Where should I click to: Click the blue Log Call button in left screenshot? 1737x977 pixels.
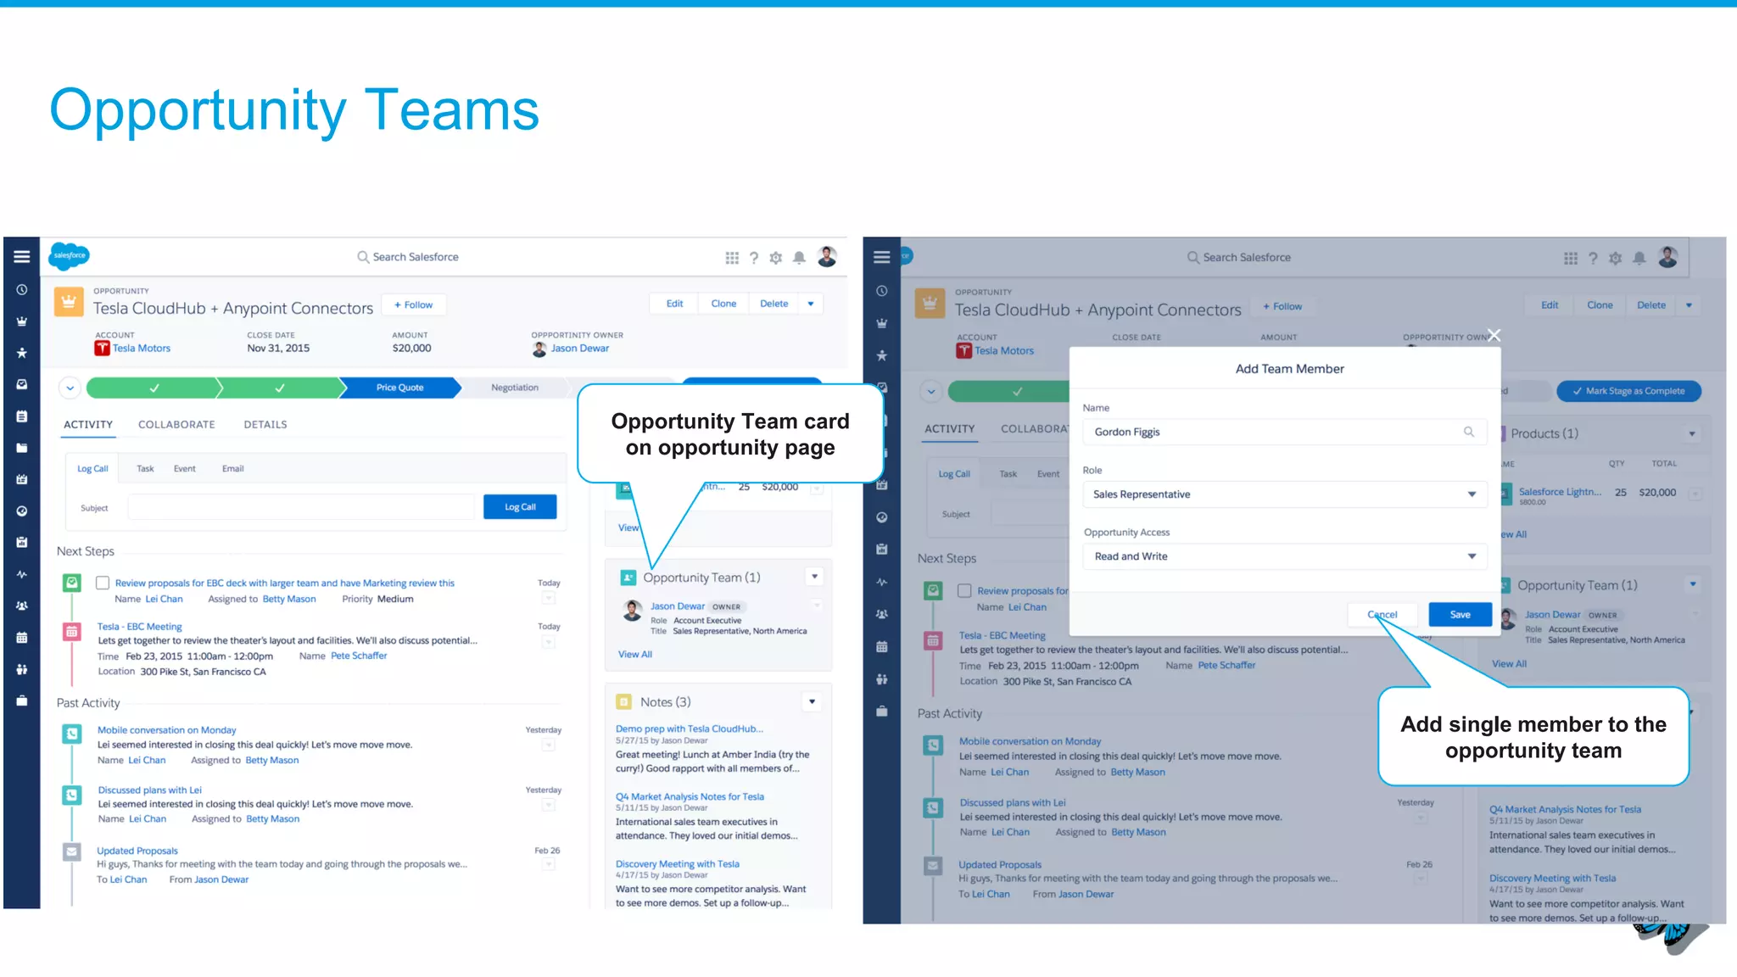520,507
